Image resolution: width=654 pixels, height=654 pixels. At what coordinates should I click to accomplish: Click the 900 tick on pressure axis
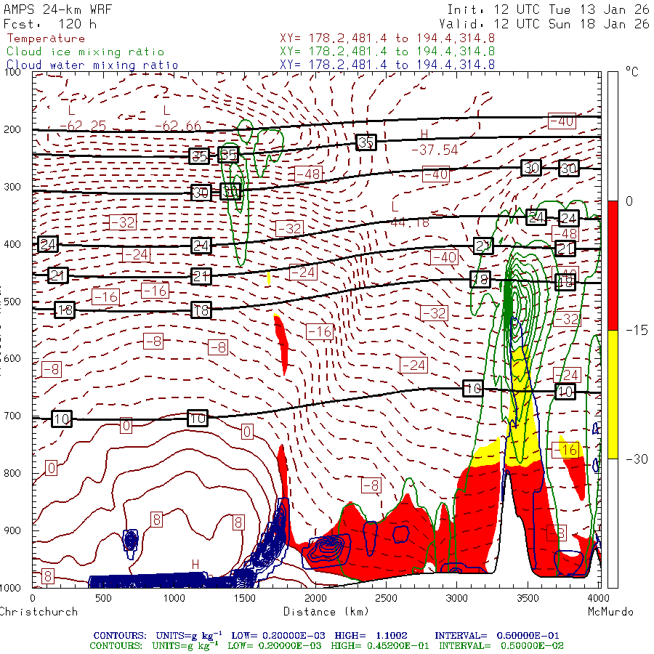pos(12,530)
